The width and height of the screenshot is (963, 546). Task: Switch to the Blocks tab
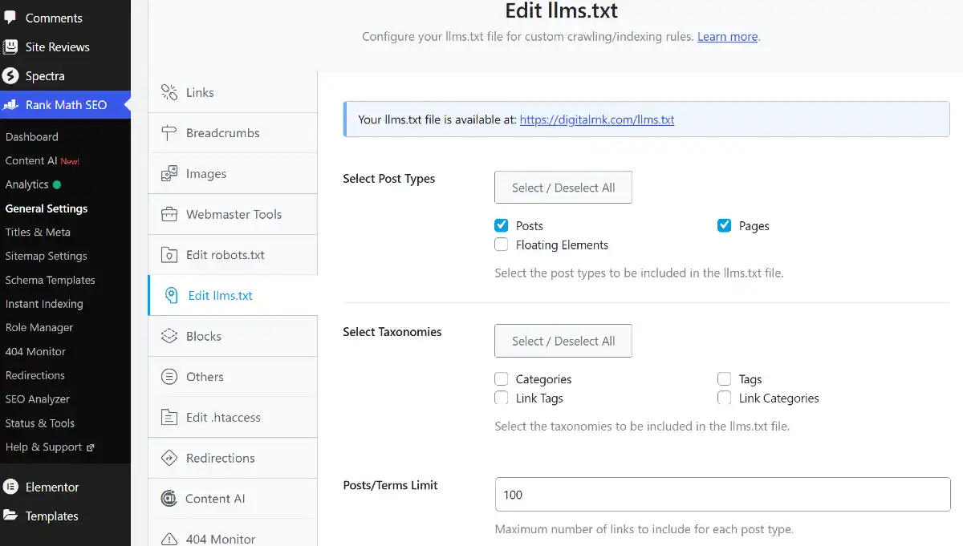(203, 335)
